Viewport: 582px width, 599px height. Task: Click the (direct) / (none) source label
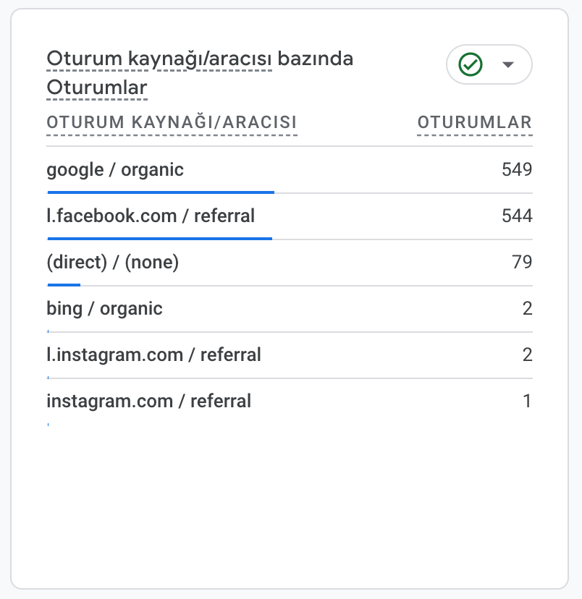pyautogui.click(x=112, y=262)
